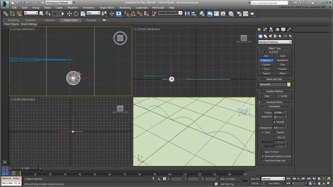
Task: Enable the Slice On checkbox
Action: 275,137
